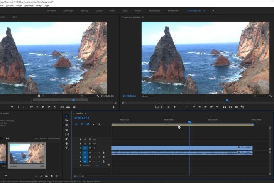This screenshot has height=183, width=274.
Task: Toggle lock on video track V3
Action: click(x=80, y=139)
